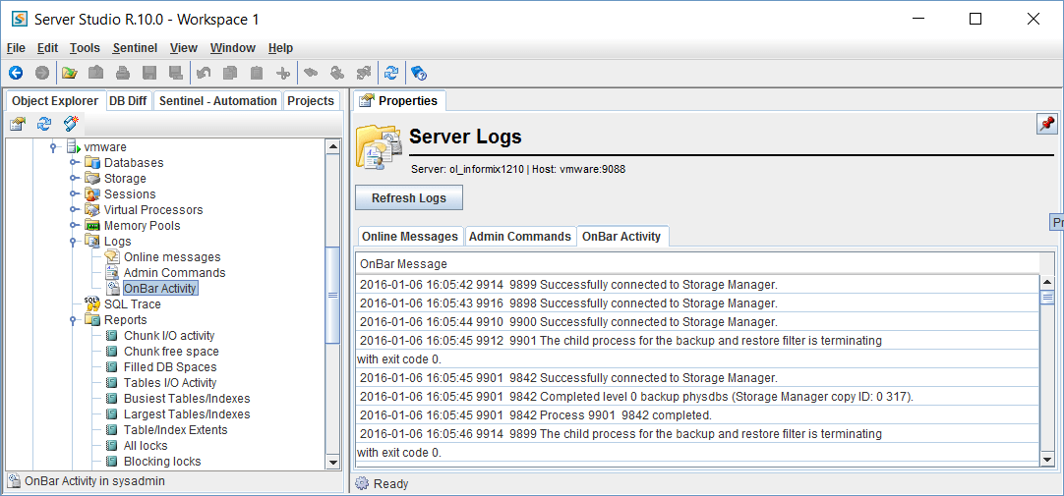1064x496 pixels.
Task: Click the back navigation arrow in toolbar
Action: (16, 73)
